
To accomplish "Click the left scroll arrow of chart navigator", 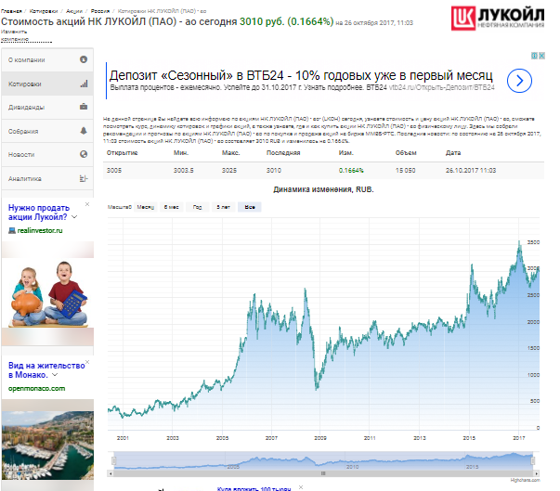I will coord(111,473).
